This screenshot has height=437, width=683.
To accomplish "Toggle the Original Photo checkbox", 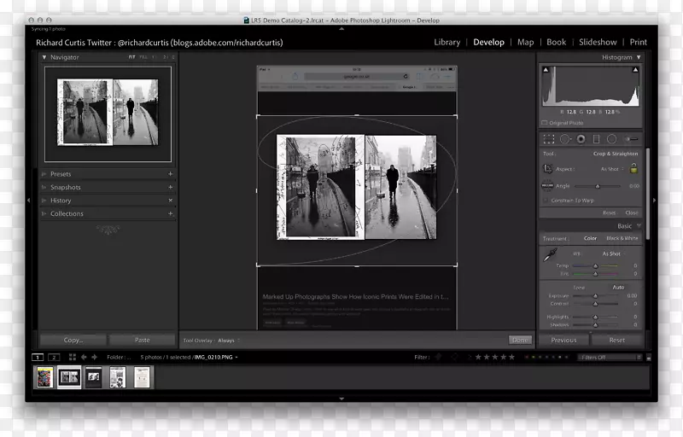I will pos(545,123).
